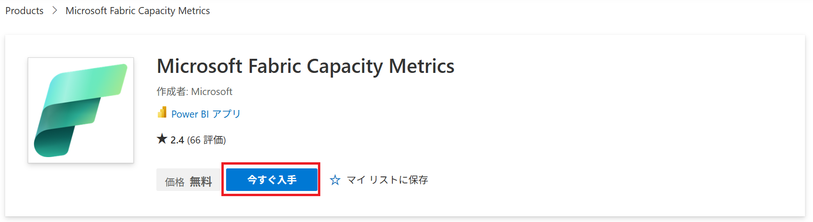
Task: Click the Products breadcrumb link
Action: 24,11
